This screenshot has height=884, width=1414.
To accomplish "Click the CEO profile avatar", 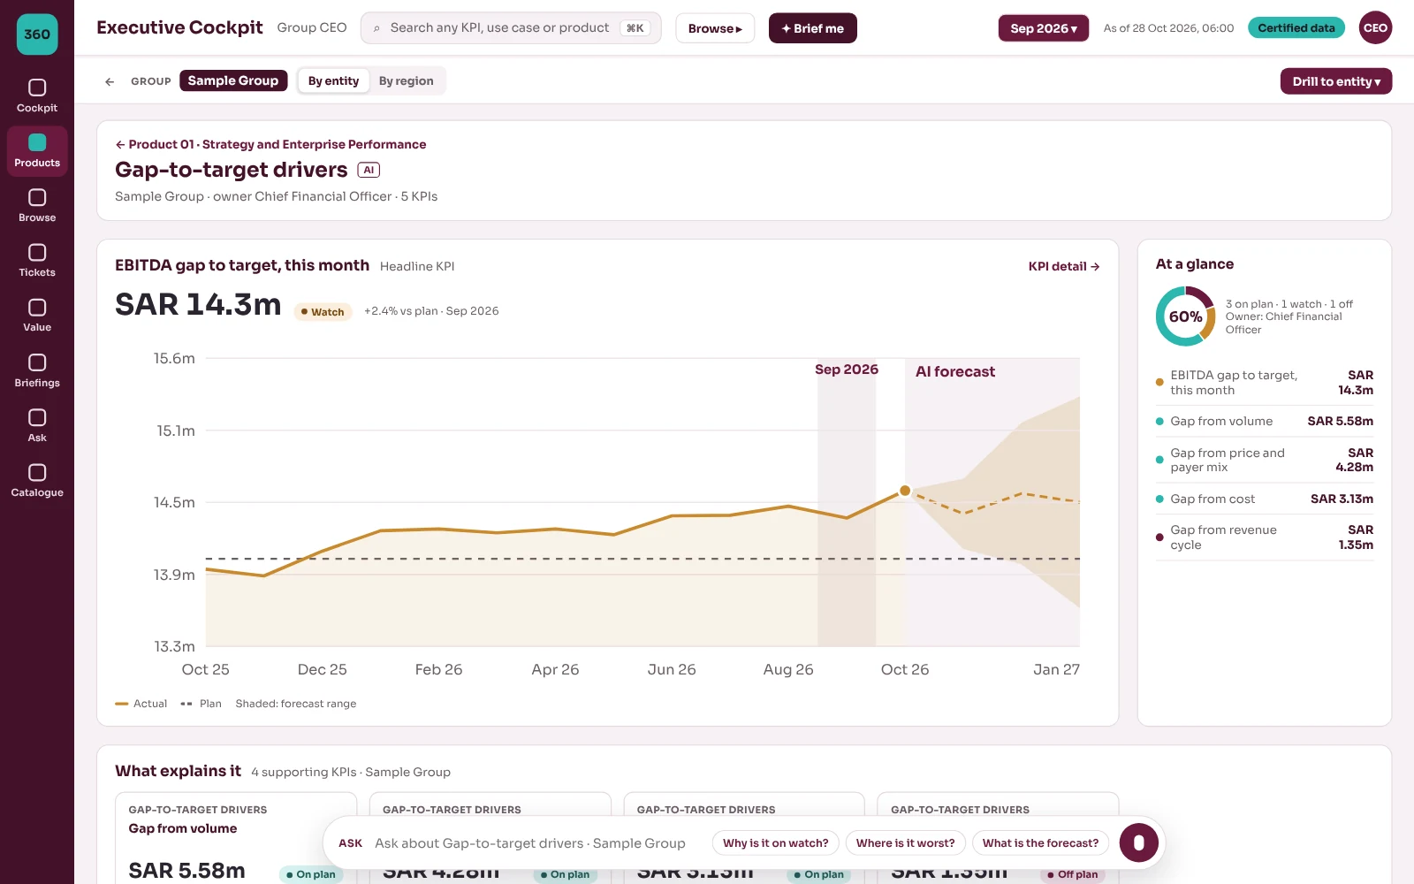I will pos(1375,27).
